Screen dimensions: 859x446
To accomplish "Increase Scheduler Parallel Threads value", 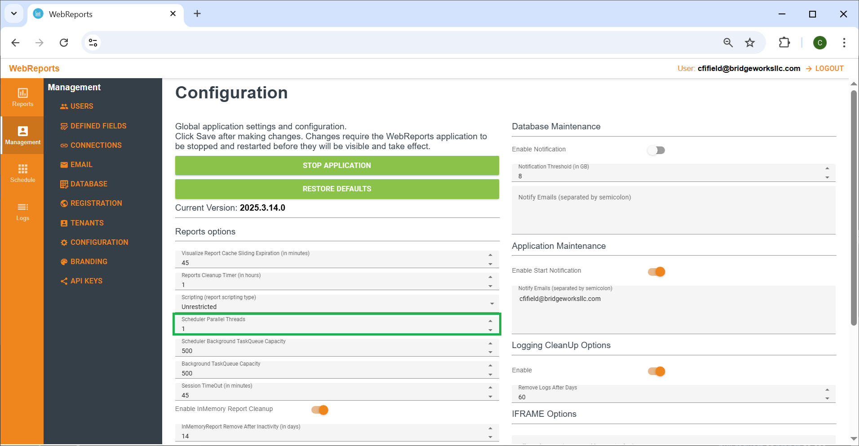I will [490, 321].
